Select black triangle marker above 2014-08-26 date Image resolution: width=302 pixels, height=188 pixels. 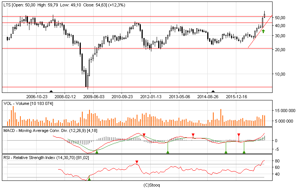coord(213,91)
